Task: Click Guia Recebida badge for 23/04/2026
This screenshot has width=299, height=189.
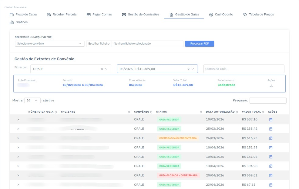Action: [x=169, y=185]
